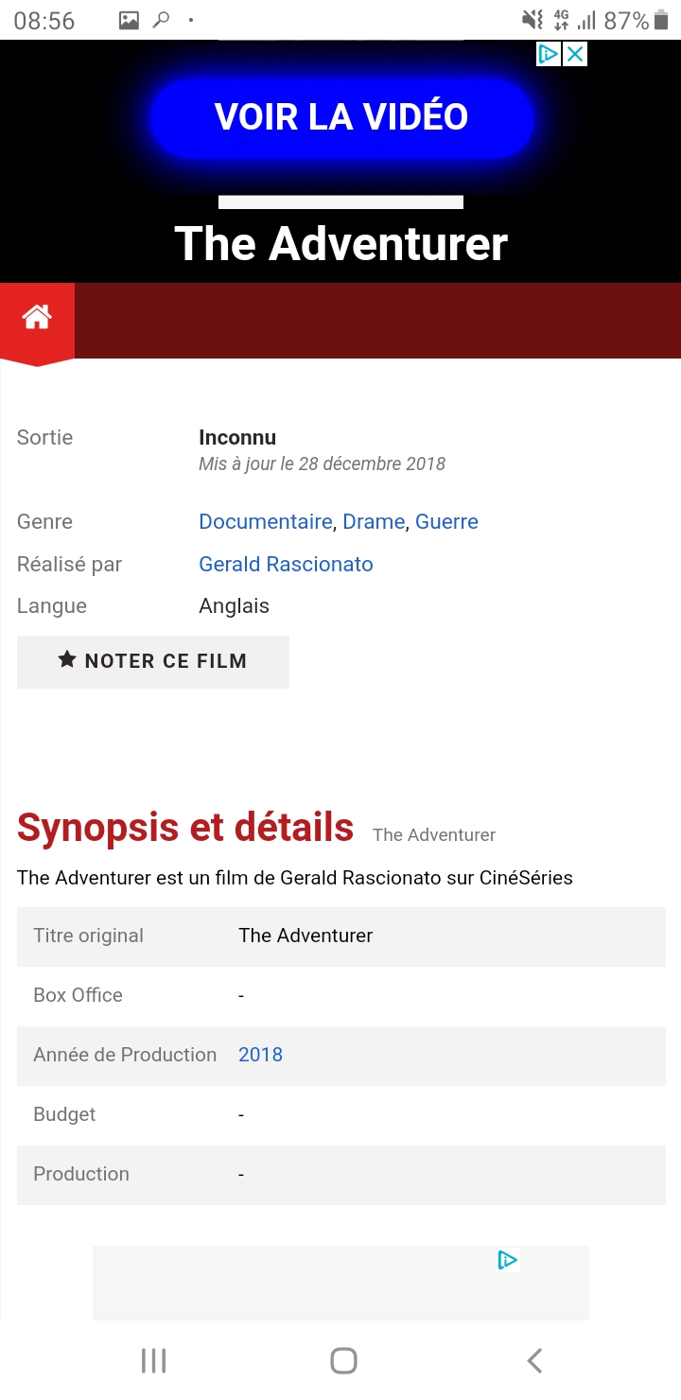Tap the AdChoices icon on top ad
Screen dimensions: 681x1400
coord(549,54)
